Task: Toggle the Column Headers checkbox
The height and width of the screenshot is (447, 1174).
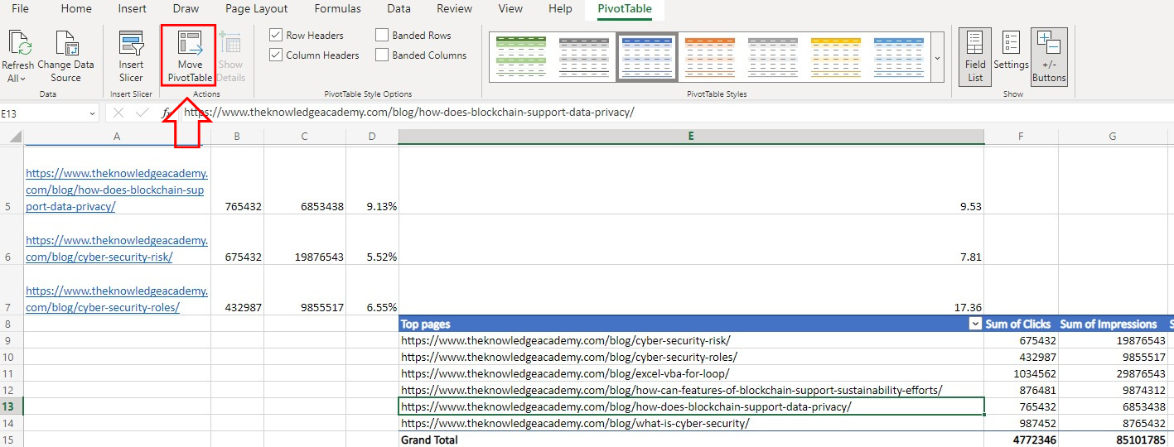Action: pos(276,55)
